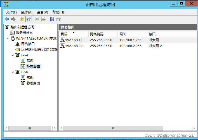Viewport: 198px width, 140px height.
Task: Open the 操作(A) menu
Action: point(27,12)
